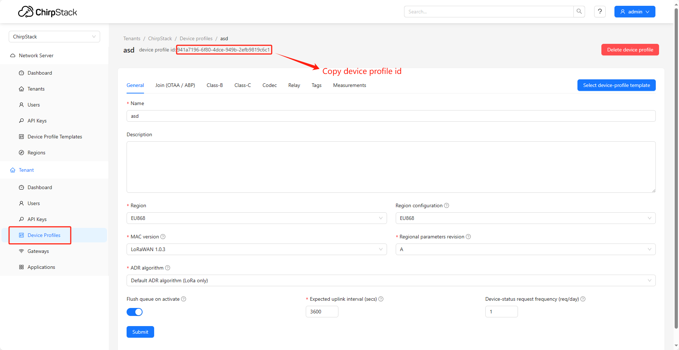Click Select device-profile template button
Viewport: 679px width, 350px height.
(617, 85)
